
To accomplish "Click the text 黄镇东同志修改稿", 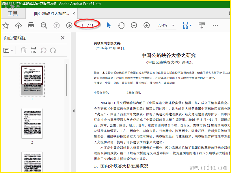I will [x=108, y=43].
